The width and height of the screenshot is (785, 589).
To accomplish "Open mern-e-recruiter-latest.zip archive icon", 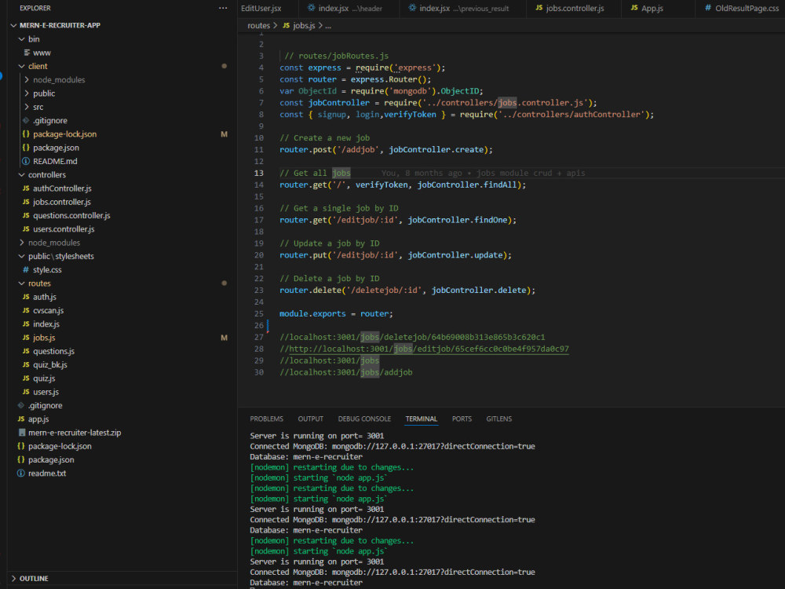I will 21,432.
